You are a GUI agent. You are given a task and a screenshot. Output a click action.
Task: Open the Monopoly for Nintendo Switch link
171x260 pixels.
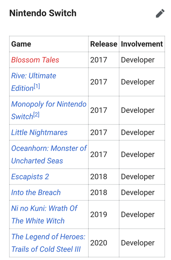(49, 110)
